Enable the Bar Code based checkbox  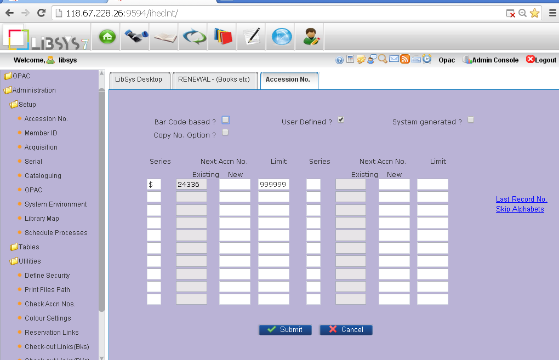[x=225, y=119]
